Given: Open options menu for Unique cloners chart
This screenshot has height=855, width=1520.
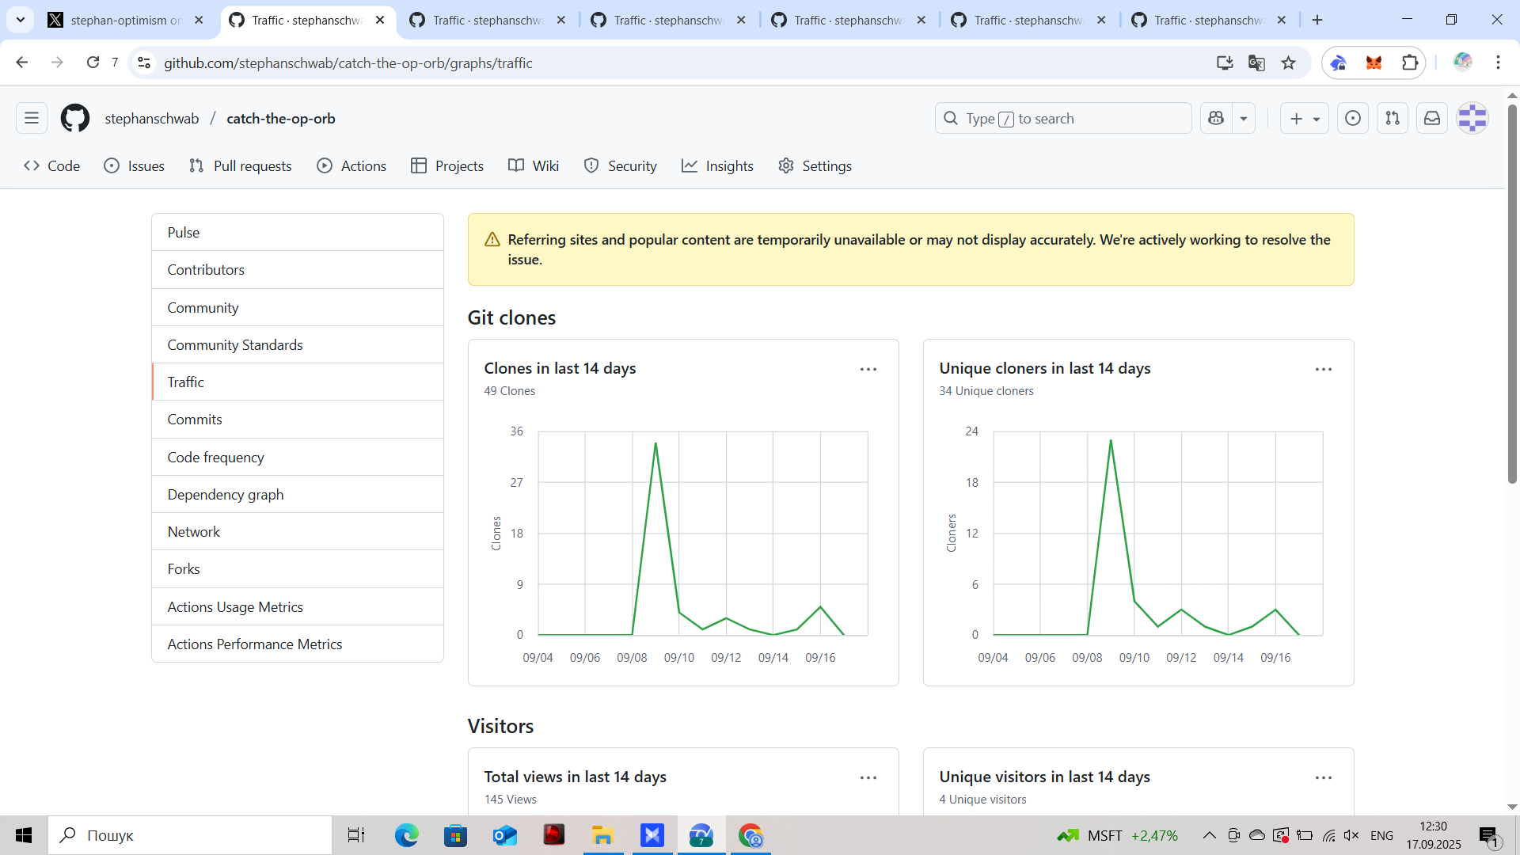Looking at the screenshot, I should coord(1324,370).
